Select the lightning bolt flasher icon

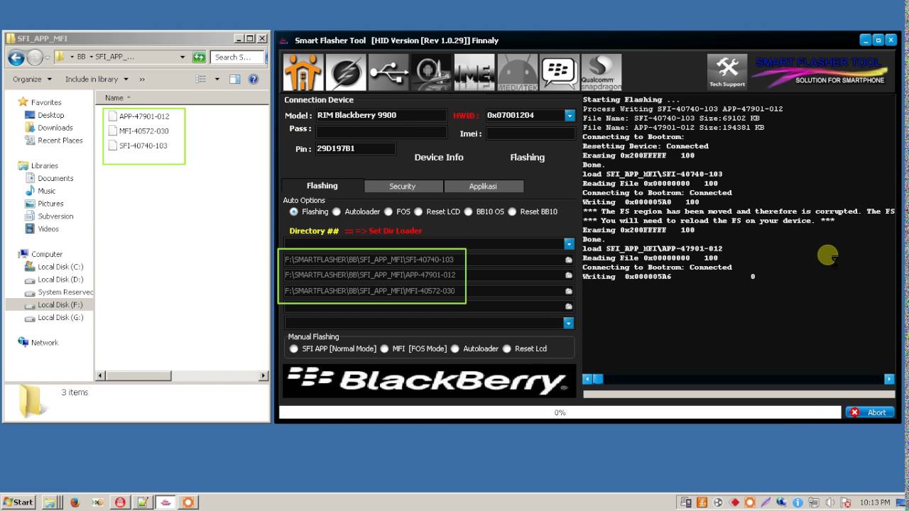(x=346, y=72)
